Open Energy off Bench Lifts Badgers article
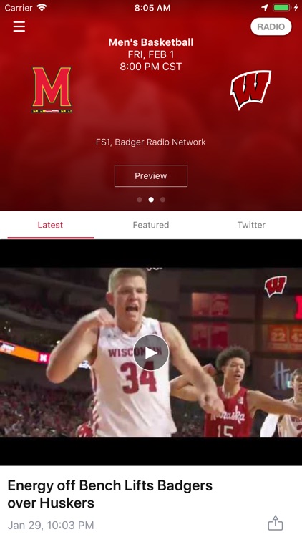 pyautogui.click(x=110, y=494)
